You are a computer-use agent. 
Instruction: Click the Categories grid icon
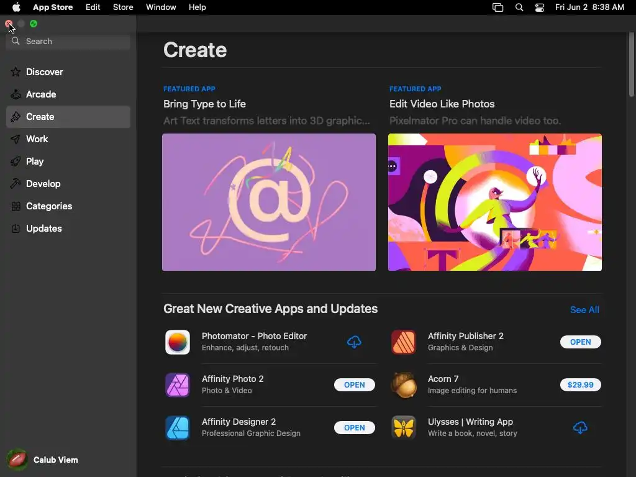click(16, 206)
